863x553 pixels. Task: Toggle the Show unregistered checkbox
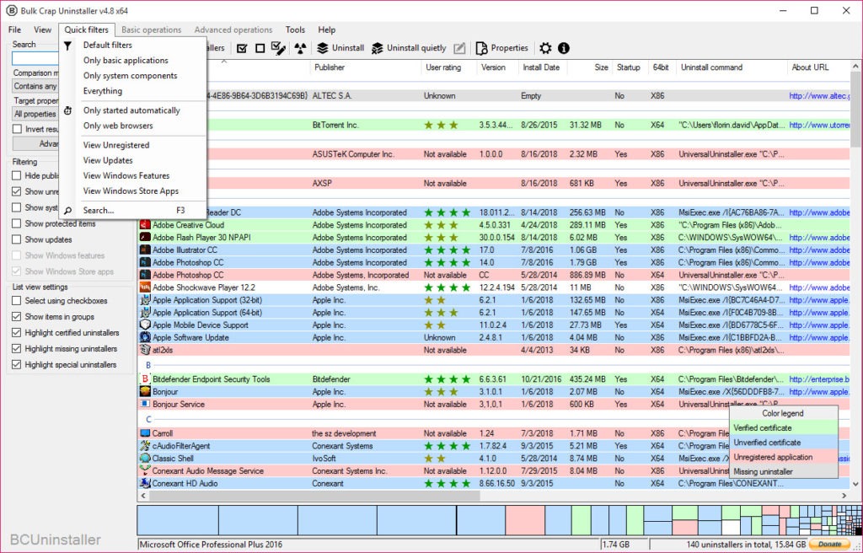coord(17,191)
